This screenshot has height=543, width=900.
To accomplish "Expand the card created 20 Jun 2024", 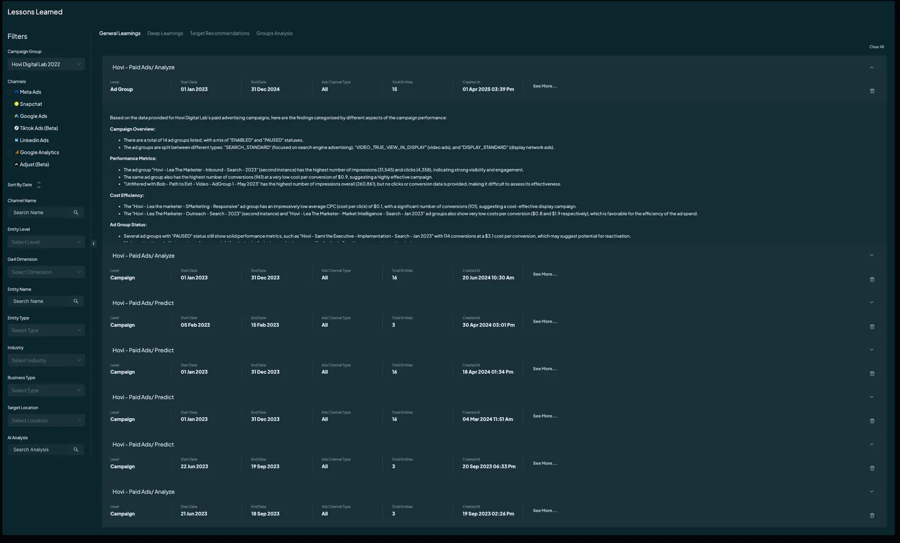I will point(871,255).
